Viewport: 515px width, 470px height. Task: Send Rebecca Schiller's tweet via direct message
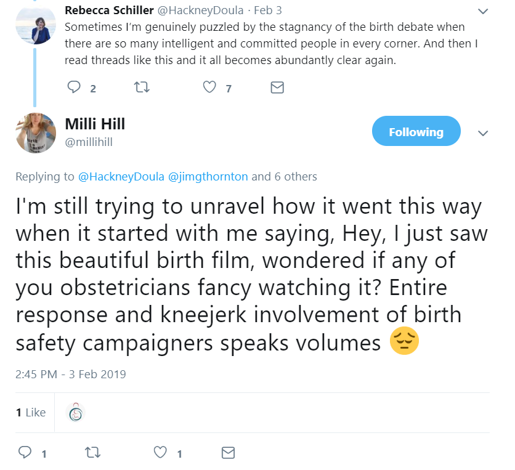pos(277,87)
